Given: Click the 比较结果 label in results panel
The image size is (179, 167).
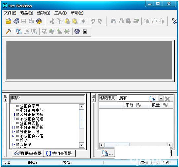Looking at the screenshot, I should coord(107,98).
